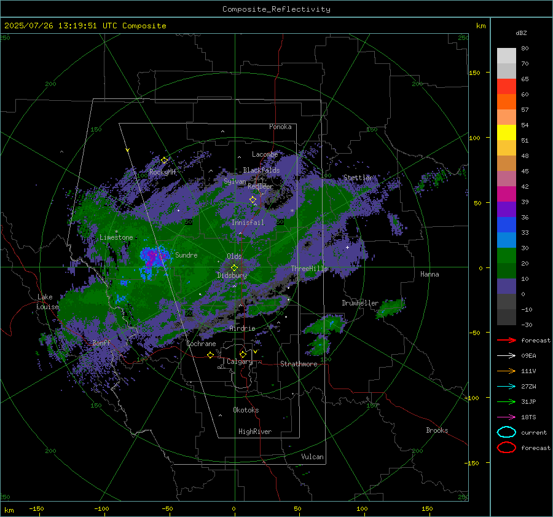Viewport: 553px width, 517px height.
Task: Click the yellow radar-center diamond at Olds
Action: 234,268
